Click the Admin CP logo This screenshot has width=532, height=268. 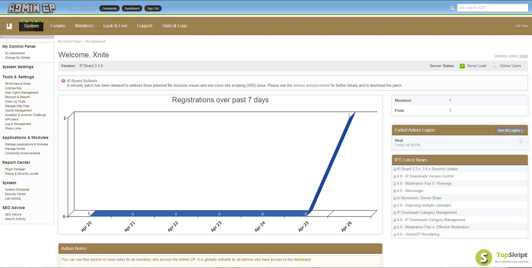click(32, 8)
